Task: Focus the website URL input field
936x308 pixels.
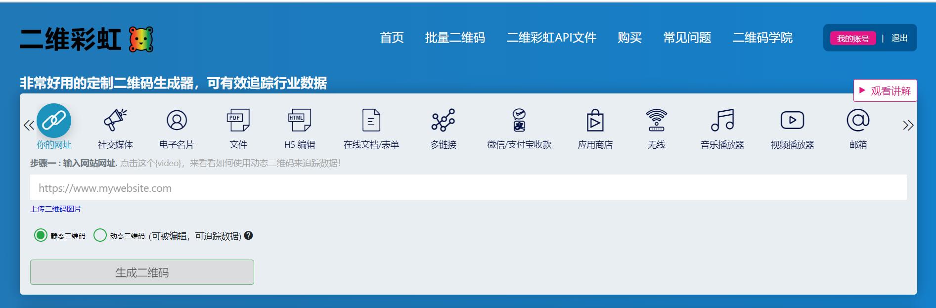Action: tap(468, 187)
